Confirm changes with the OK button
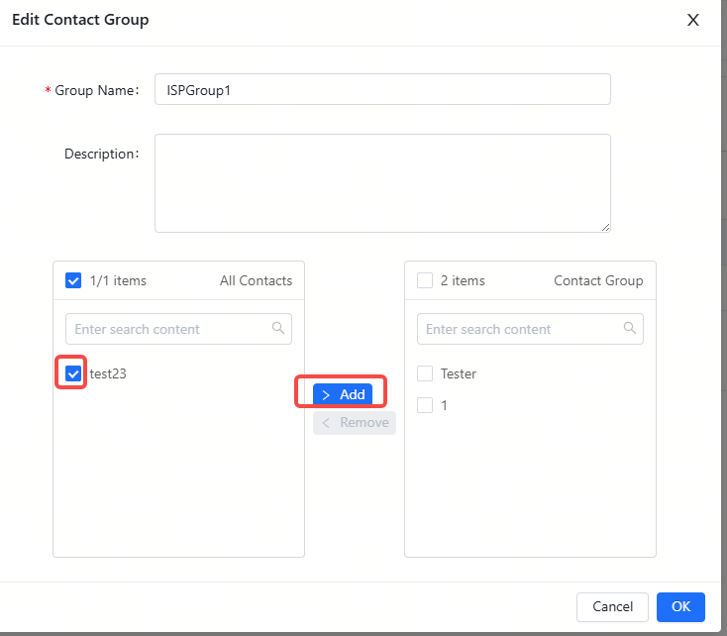Screen dimensions: 727x636 pos(680,606)
